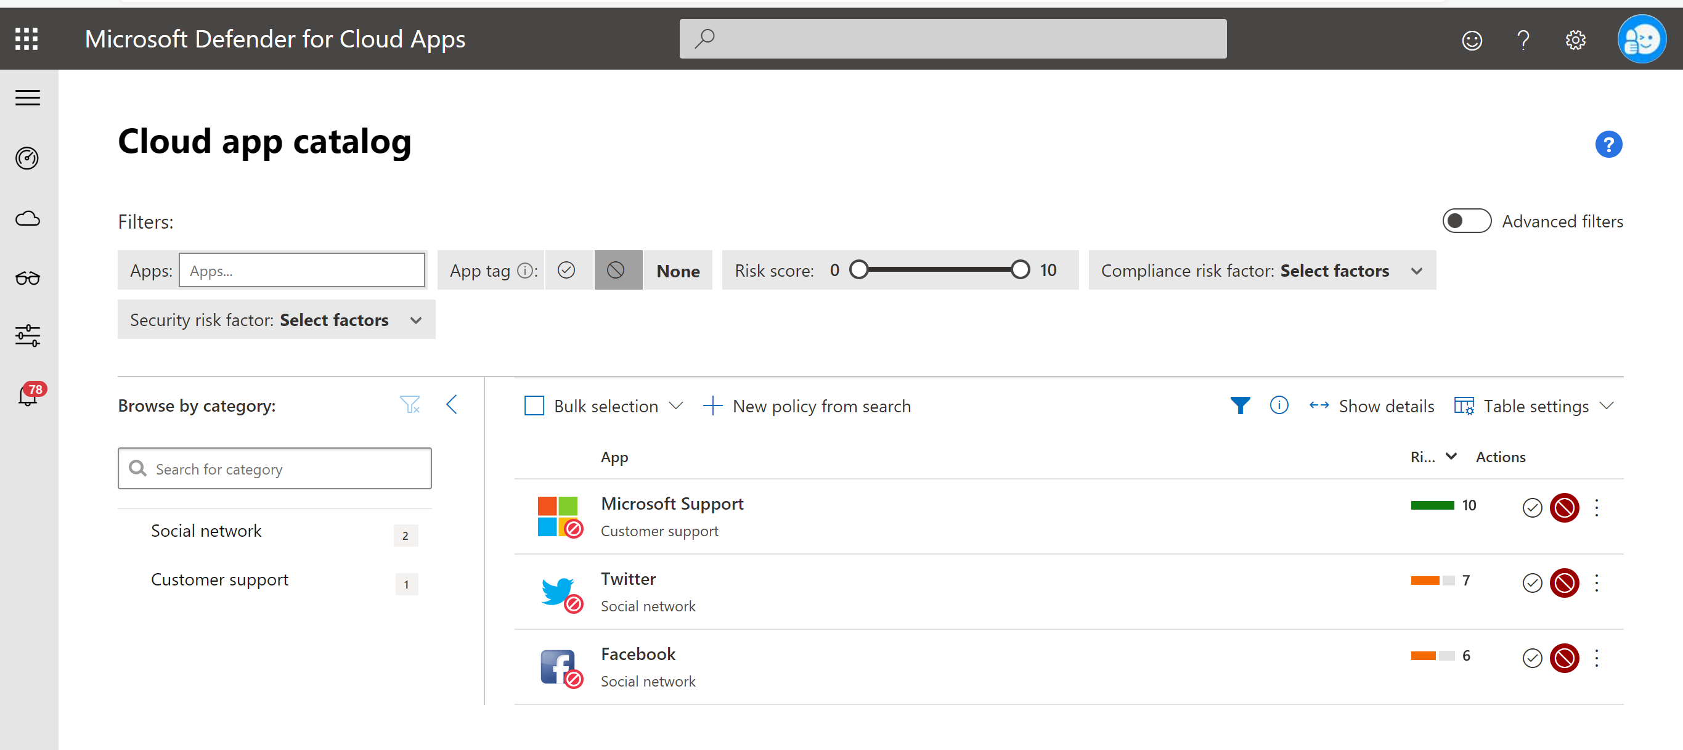Screen dimensions: 1683x750
Task: Sanction Twitter using its checkmark action icon
Action: click(x=1531, y=583)
